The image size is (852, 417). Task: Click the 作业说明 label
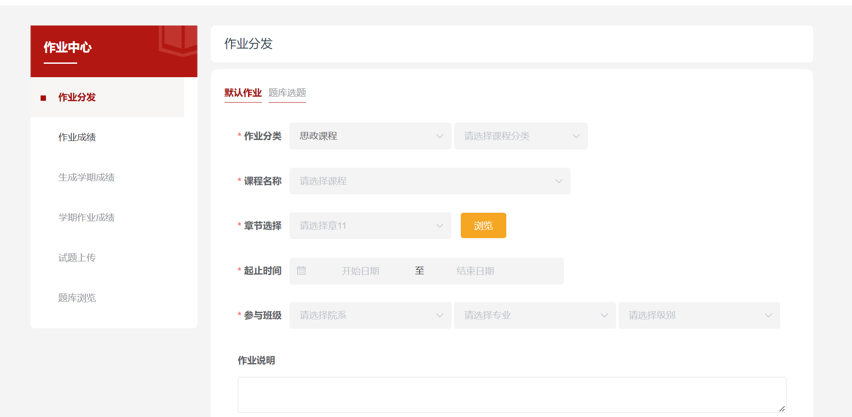[256, 360]
